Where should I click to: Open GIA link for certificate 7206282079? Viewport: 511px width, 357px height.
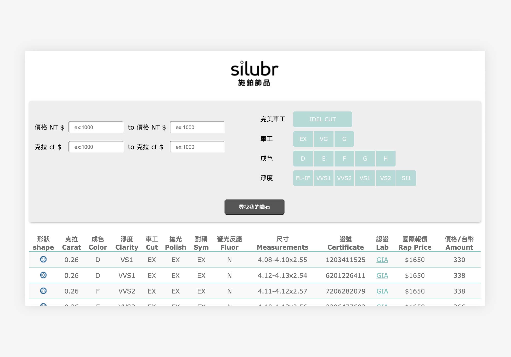[x=382, y=291]
